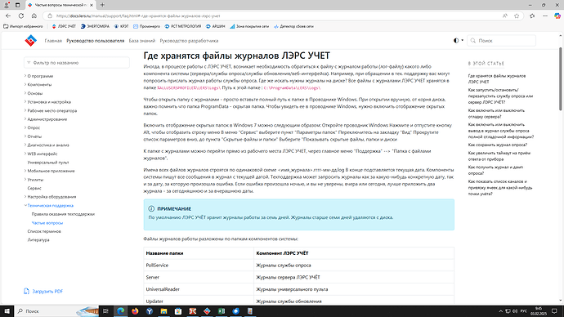This screenshot has width=564, height=317.
Task: Click the LERS logo in the header
Action: tap(30, 41)
